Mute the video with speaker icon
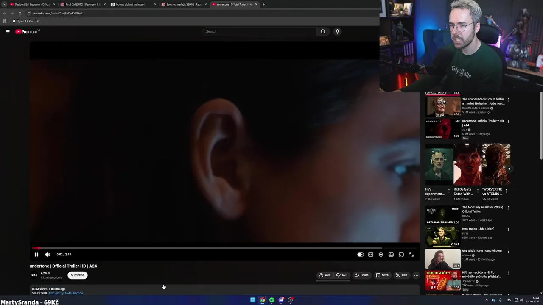This screenshot has width=543, height=305. [x=48, y=255]
